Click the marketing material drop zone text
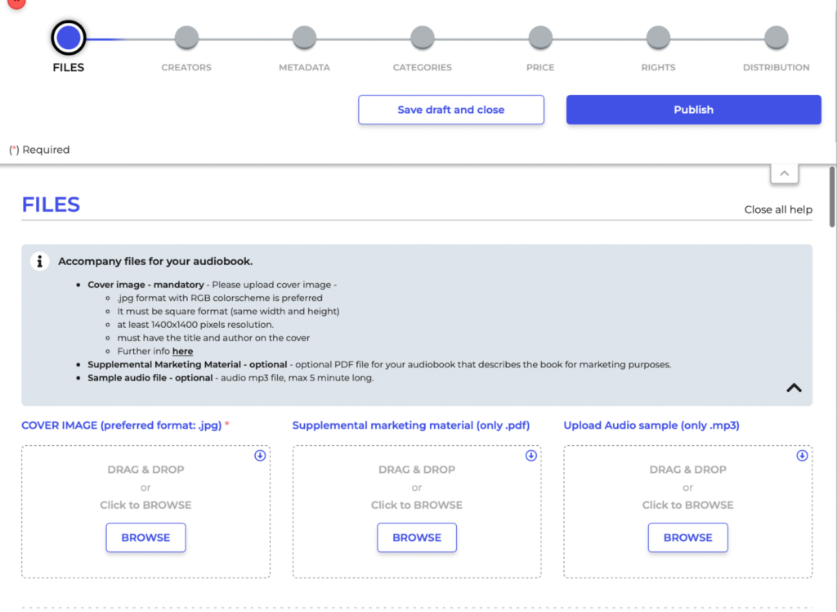 tap(417, 487)
